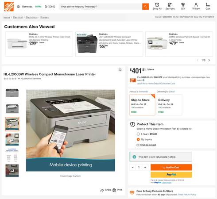Open Questions & Answers link
This screenshot has width=217, height=199.
click(x=31, y=79)
